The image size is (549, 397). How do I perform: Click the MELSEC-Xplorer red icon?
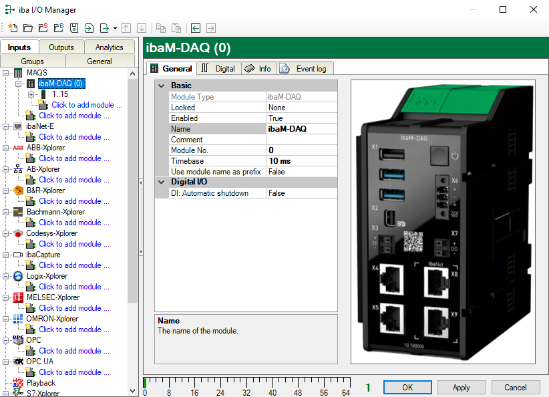point(18,297)
